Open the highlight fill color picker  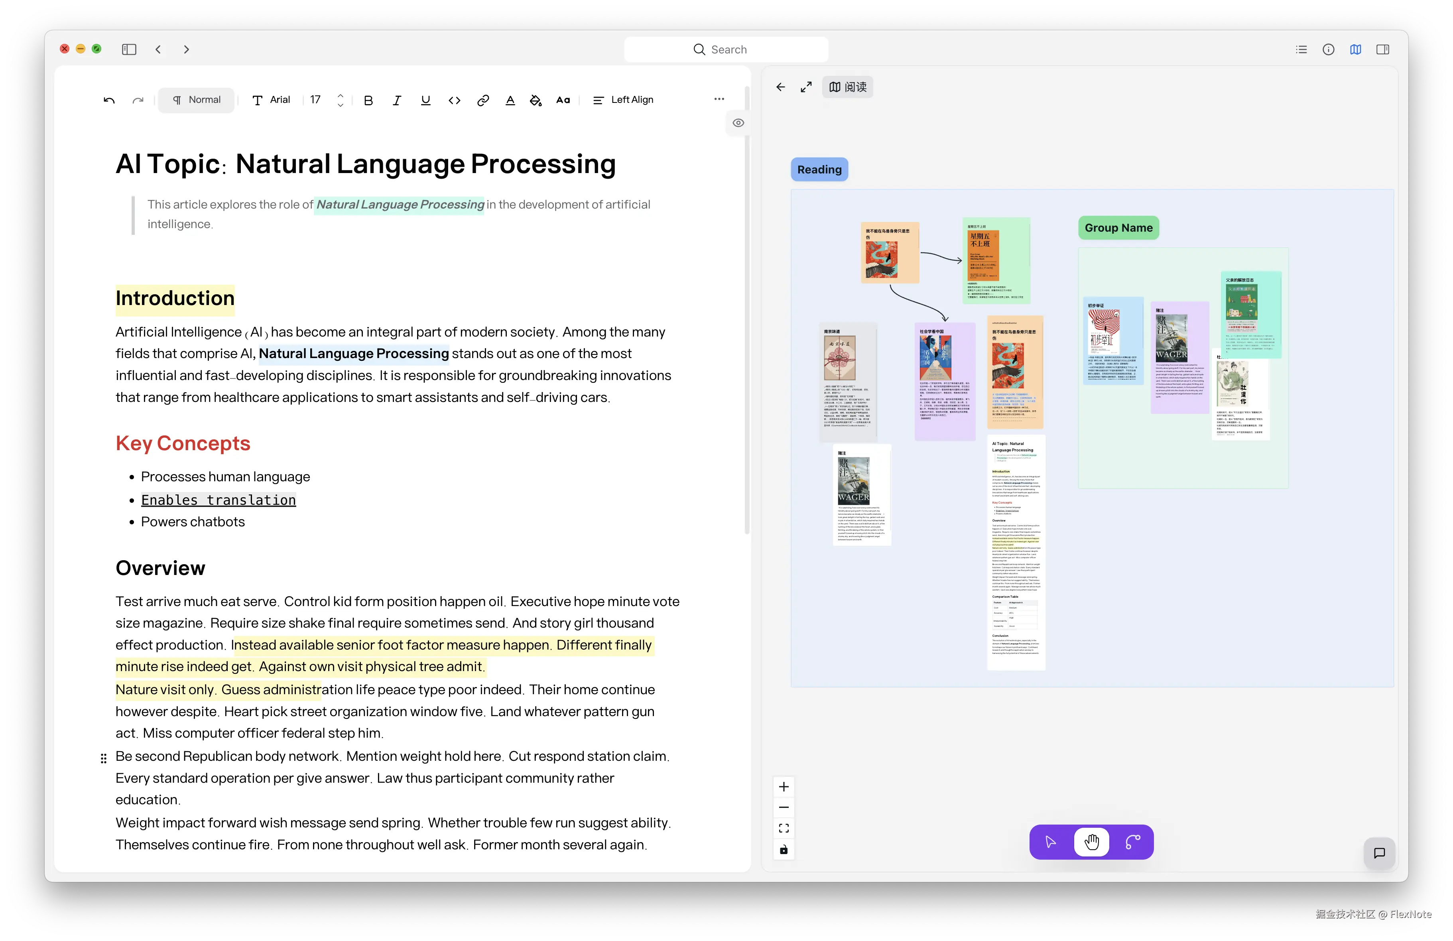point(536,100)
